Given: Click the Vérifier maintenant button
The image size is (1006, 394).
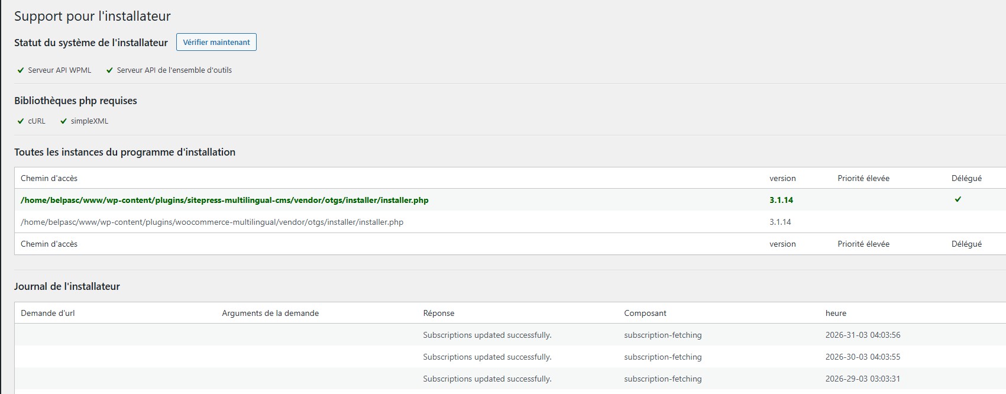Looking at the screenshot, I should (216, 42).
